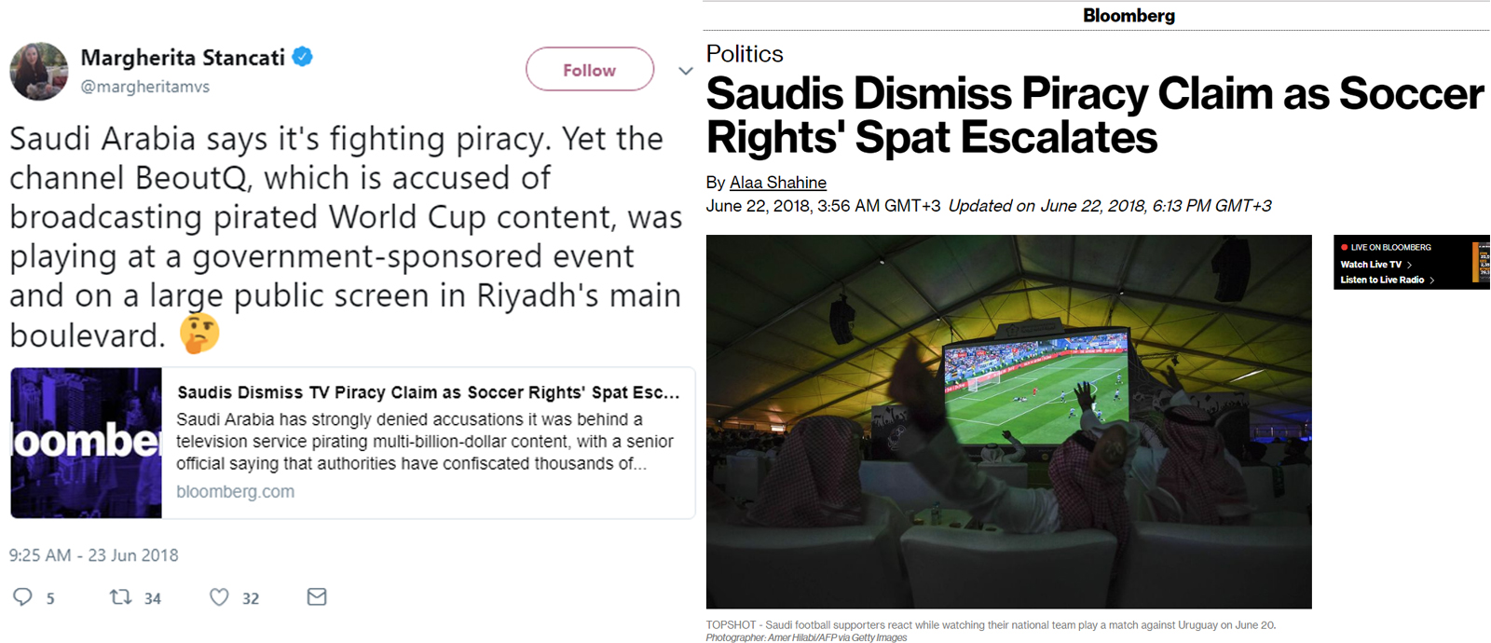Image resolution: width=1491 pixels, height=643 pixels.
Task: Open the Watch Live TV arrow
Action: (x=1409, y=265)
